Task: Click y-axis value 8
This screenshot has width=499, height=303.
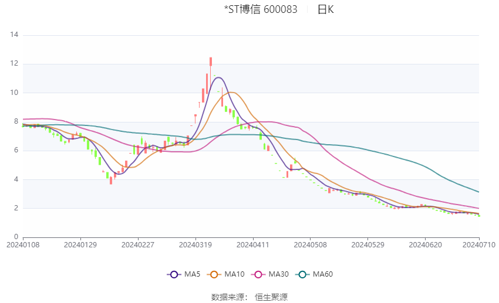Action: coord(16,121)
